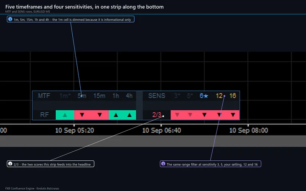
Task: Select the orange sensitivity 12 header
Action: click(x=219, y=96)
